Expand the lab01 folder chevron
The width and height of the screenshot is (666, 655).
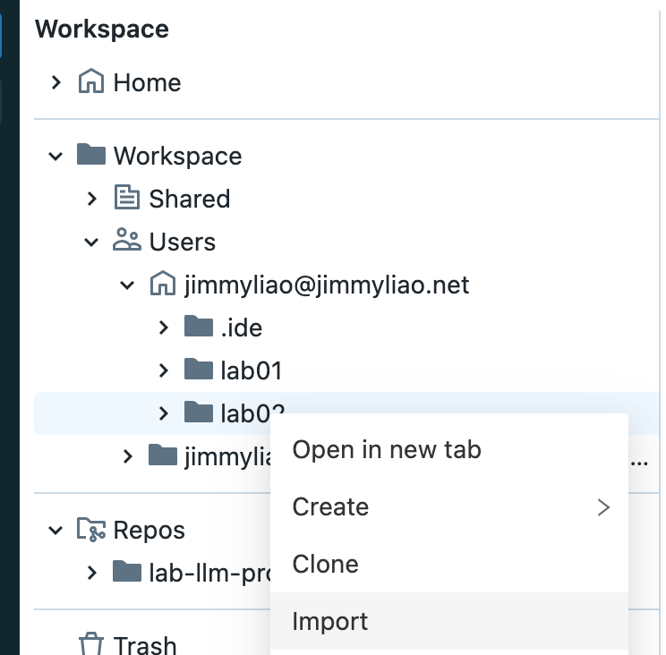pos(163,370)
